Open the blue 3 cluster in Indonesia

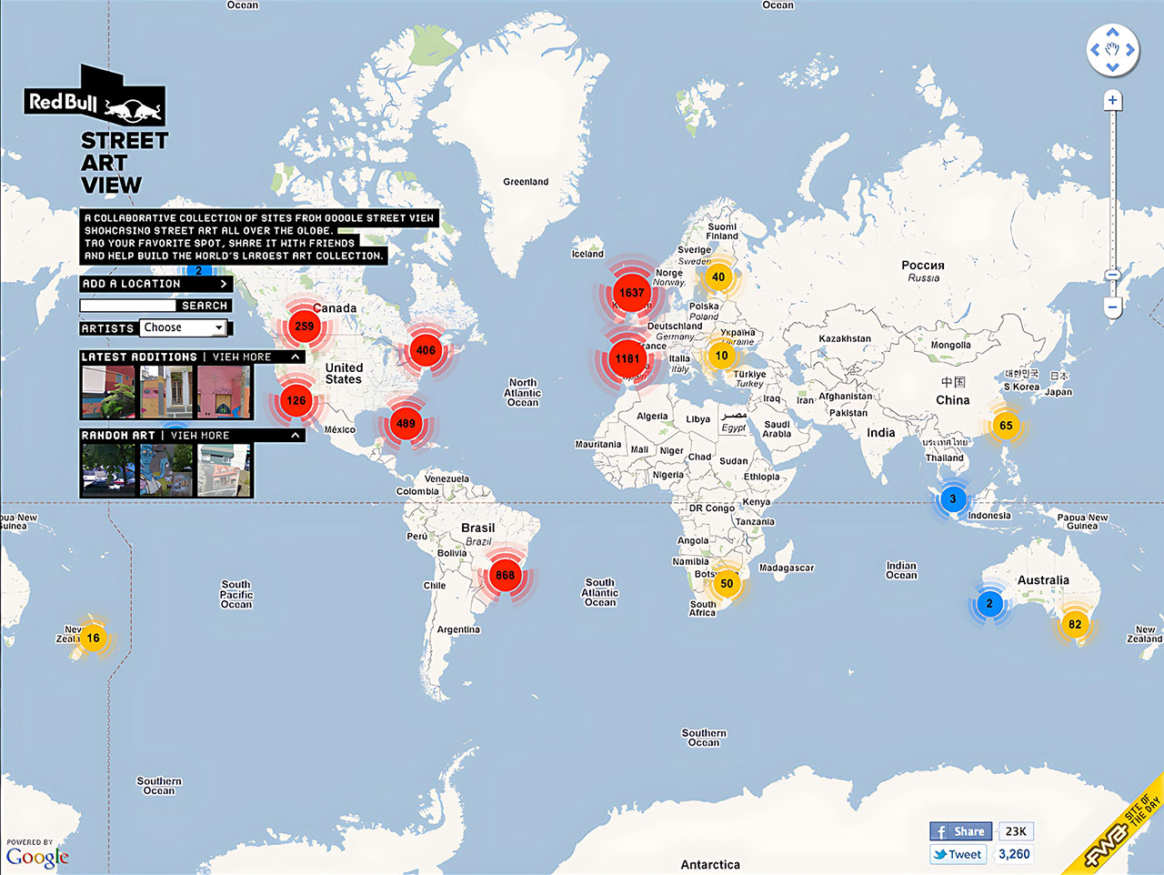pos(953,498)
